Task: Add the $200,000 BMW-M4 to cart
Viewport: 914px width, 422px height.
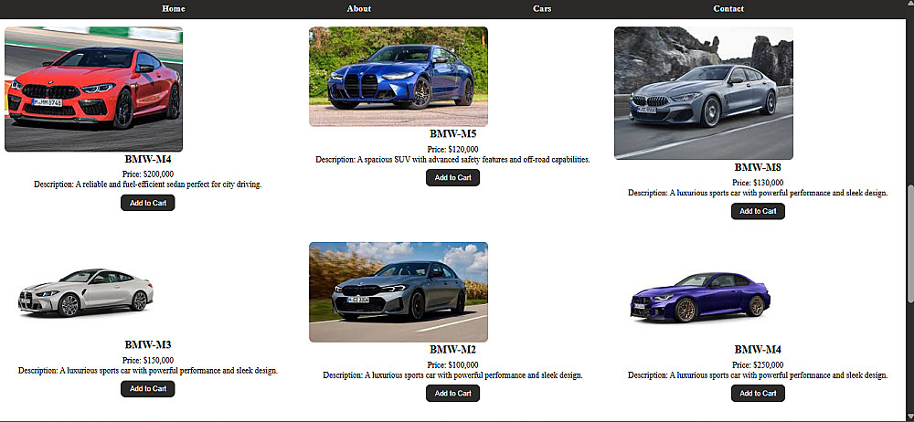Action: point(148,203)
